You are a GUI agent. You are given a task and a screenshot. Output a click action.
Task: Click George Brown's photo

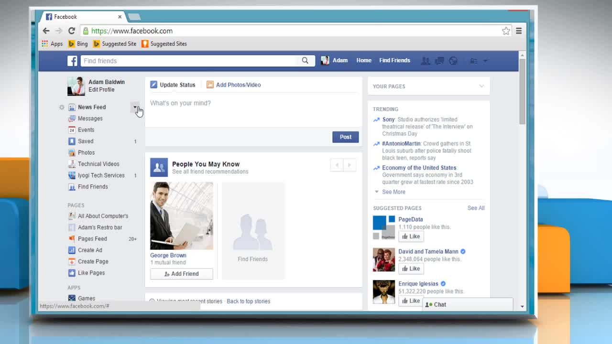pyautogui.click(x=182, y=216)
